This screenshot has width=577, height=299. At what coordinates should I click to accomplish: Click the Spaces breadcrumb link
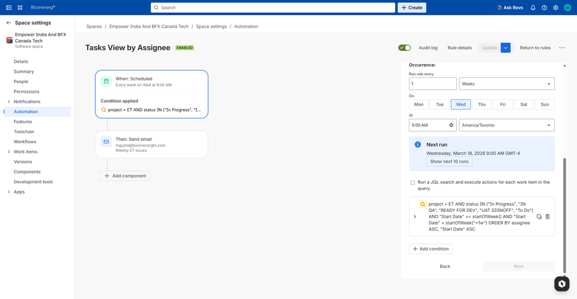[x=94, y=27]
